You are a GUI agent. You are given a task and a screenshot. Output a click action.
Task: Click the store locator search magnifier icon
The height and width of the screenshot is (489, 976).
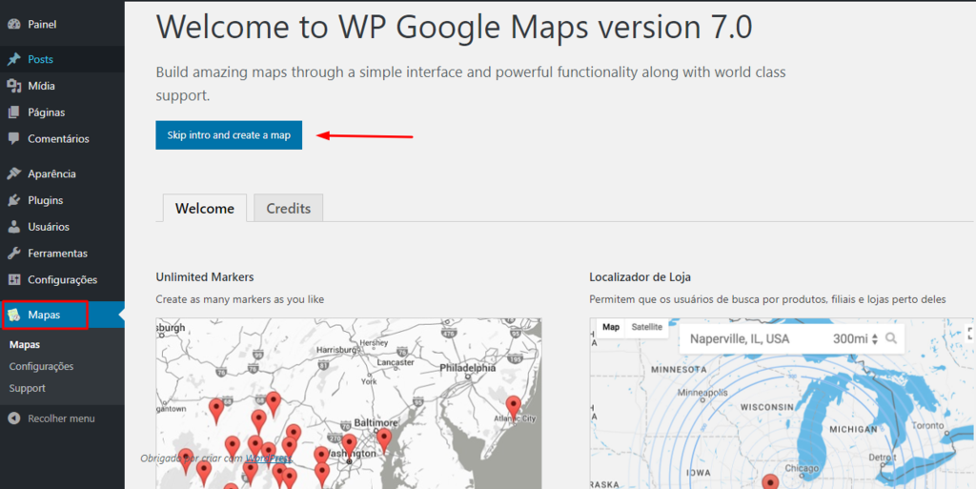click(x=891, y=338)
